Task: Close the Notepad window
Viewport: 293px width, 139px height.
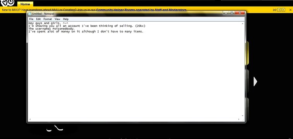Action: 239,13
